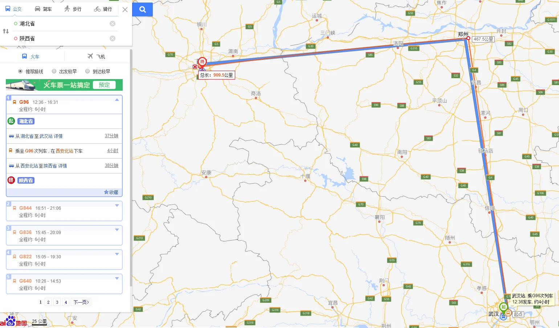Click the green 起 start map marker
This screenshot has height=328, width=559.
[x=503, y=307]
